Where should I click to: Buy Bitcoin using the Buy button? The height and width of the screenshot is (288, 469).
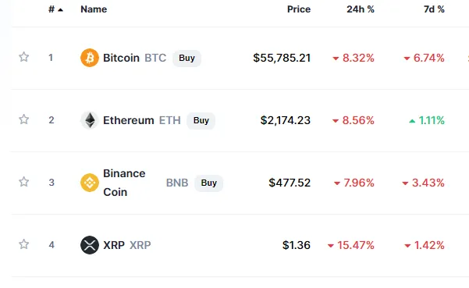click(187, 58)
